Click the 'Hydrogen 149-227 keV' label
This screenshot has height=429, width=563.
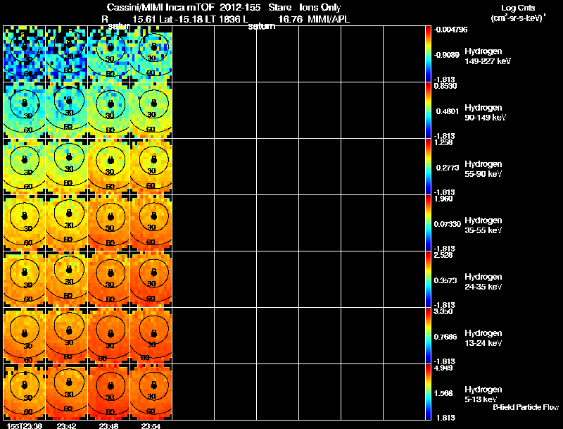pyautogui.click(x=488, y=56)
